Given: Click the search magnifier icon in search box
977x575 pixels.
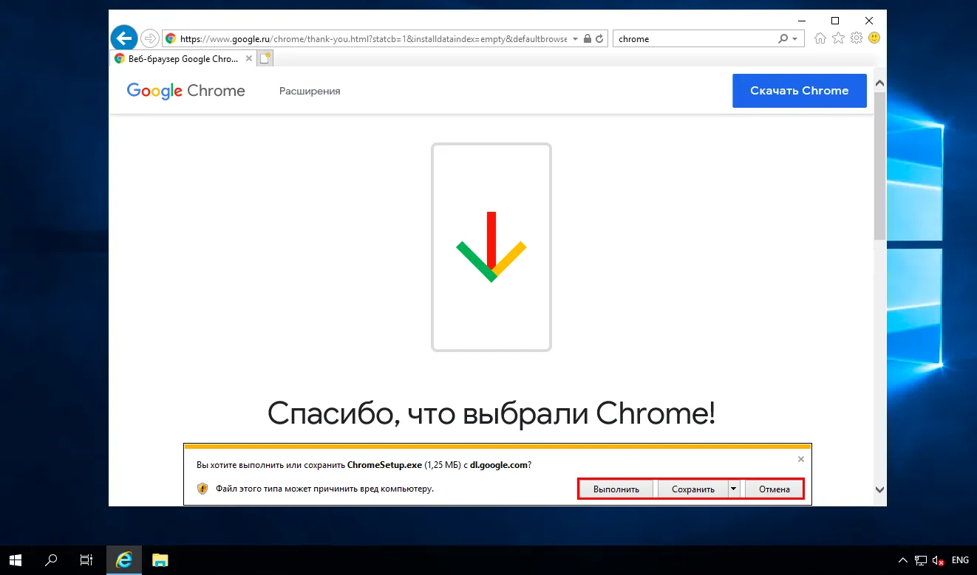Looking at the screenshot, I should click(x=783, y=38).
